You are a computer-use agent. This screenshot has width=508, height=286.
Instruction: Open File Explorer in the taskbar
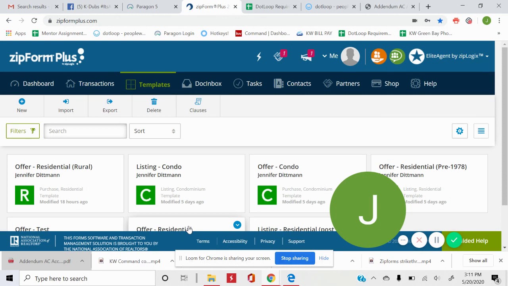pyautogui.click(x=211, y=278)
